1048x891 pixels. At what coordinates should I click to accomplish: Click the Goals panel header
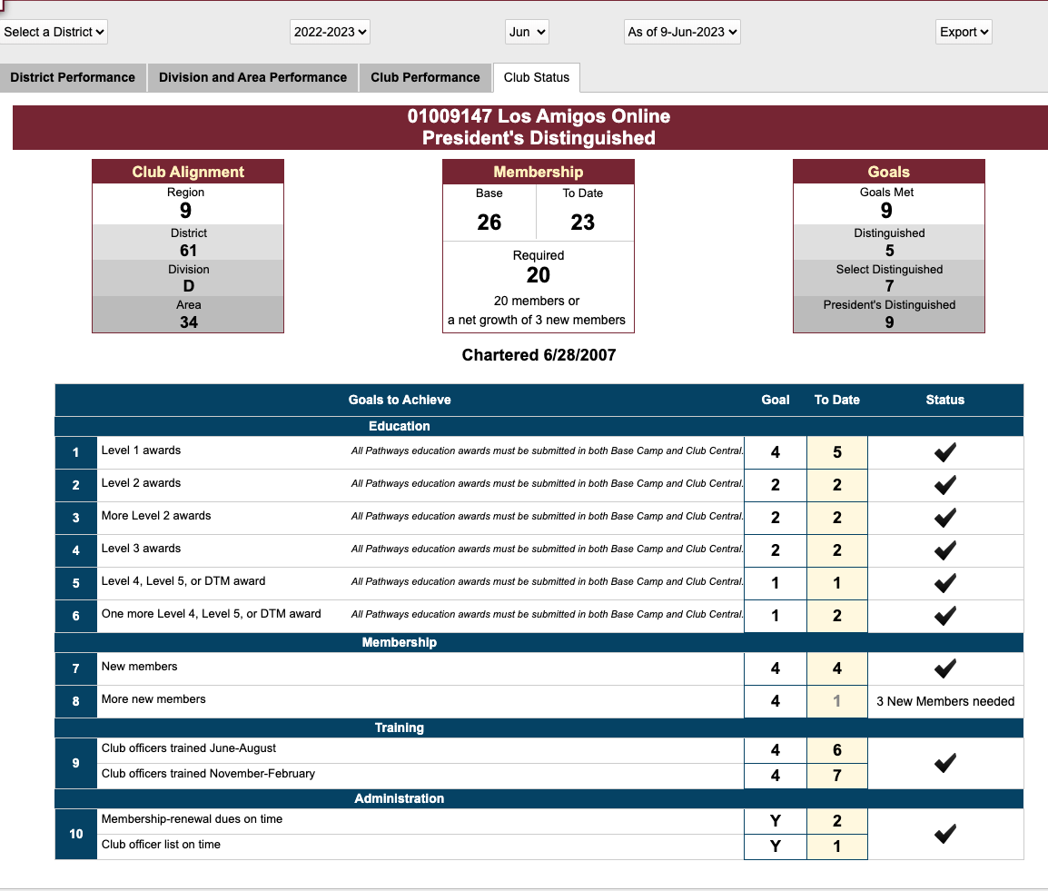pos(889,172)
